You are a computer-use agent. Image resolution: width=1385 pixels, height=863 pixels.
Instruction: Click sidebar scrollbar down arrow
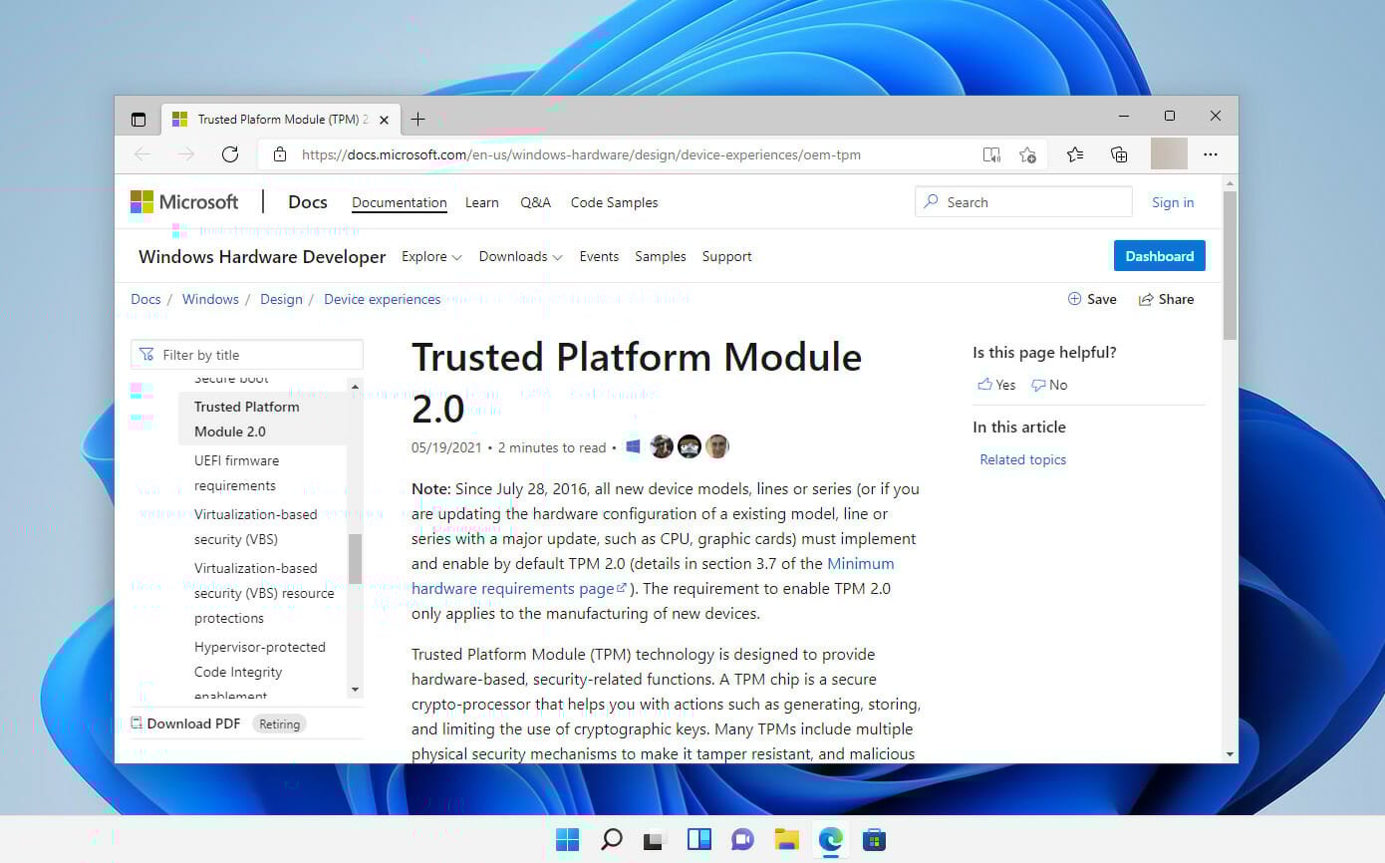point(355,690)
